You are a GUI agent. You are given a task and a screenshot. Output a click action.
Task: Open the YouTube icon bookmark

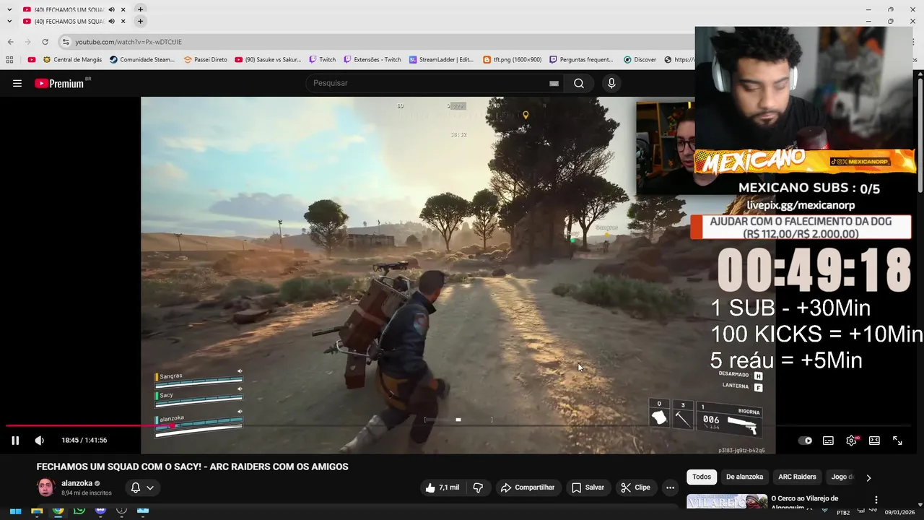pyautogui.click(x=32, y=60)
